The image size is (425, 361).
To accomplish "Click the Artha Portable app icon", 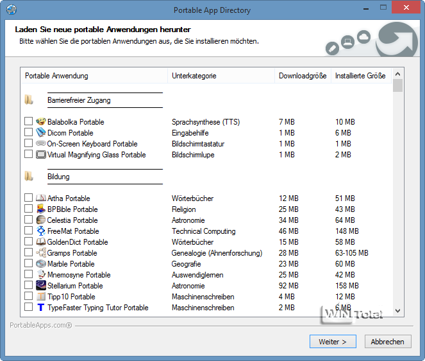I will point(40,198).
